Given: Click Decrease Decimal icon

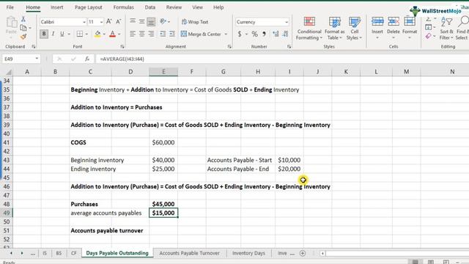Looking at the screenshot, I should point(285,34).
